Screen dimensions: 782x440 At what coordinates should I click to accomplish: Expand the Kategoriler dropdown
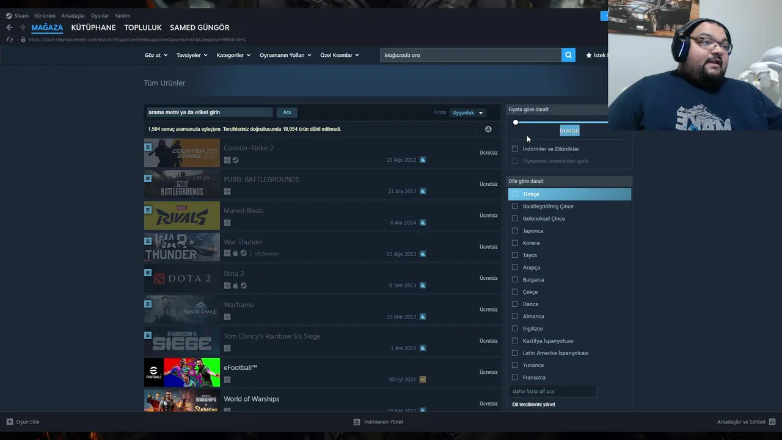pyautogui.click(x=233, y=55)
